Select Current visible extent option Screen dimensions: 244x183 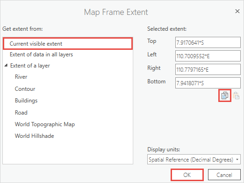(x=68, y=44)
